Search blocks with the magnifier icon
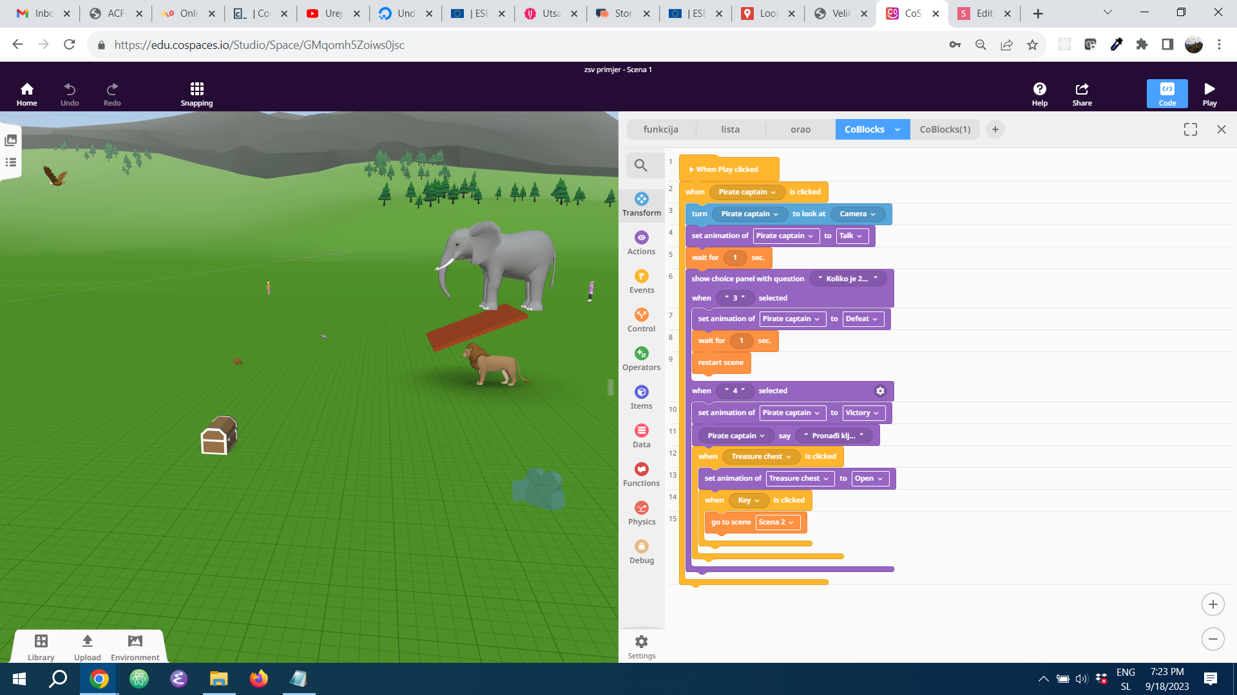 [640, 165]
